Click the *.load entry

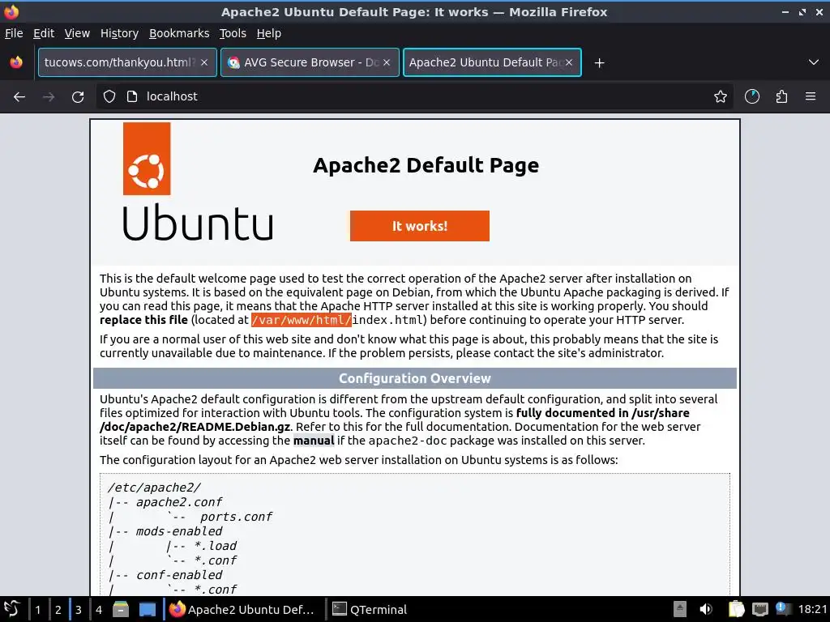[x=216, y=546]
